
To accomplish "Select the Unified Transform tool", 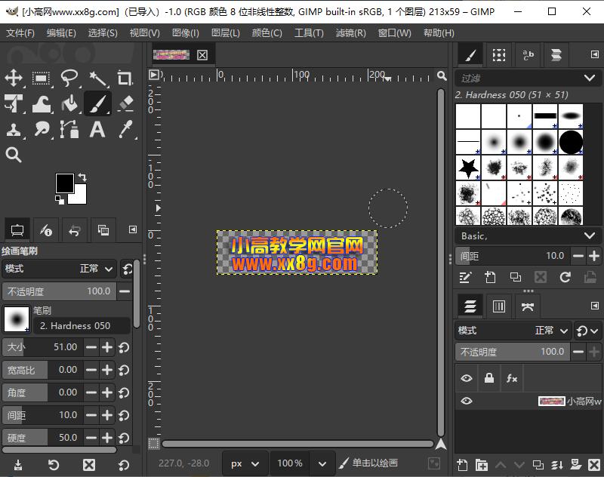I will [x=14, y=103].
